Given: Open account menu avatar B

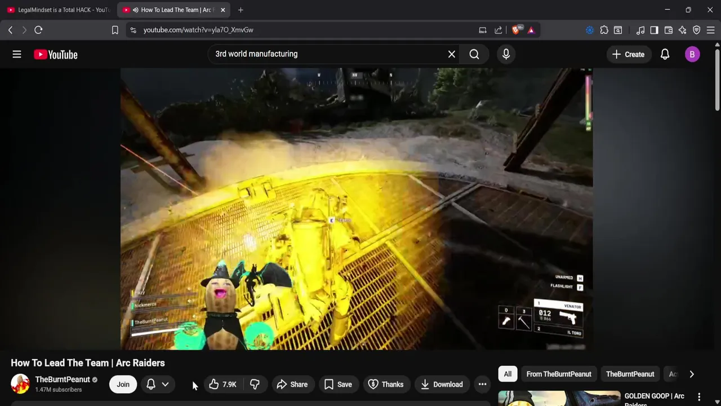Looking at the screenshot, I should 692,54.
